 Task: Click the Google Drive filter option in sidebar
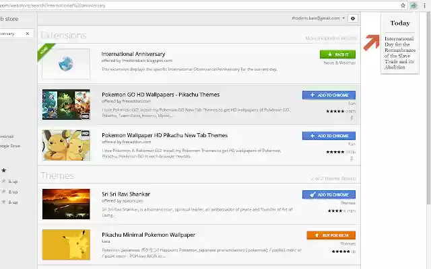[x=10, y=146]
